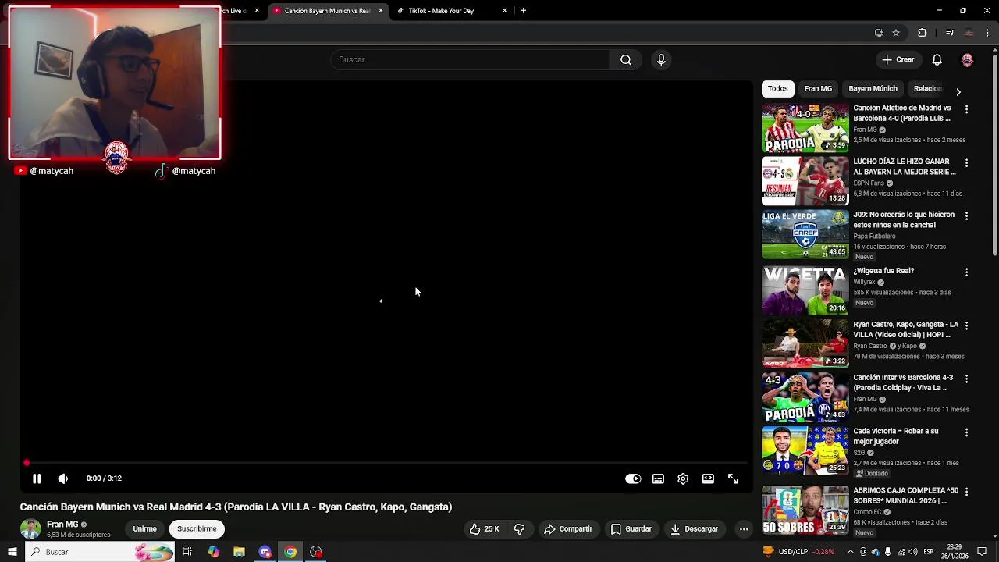999x562 pixels.
Task: Open the USD/CLP taskbar widget
Action: click(798, 552)
